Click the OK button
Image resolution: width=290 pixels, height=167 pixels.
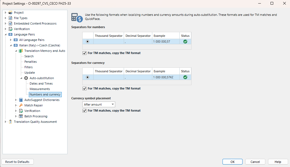232,162
